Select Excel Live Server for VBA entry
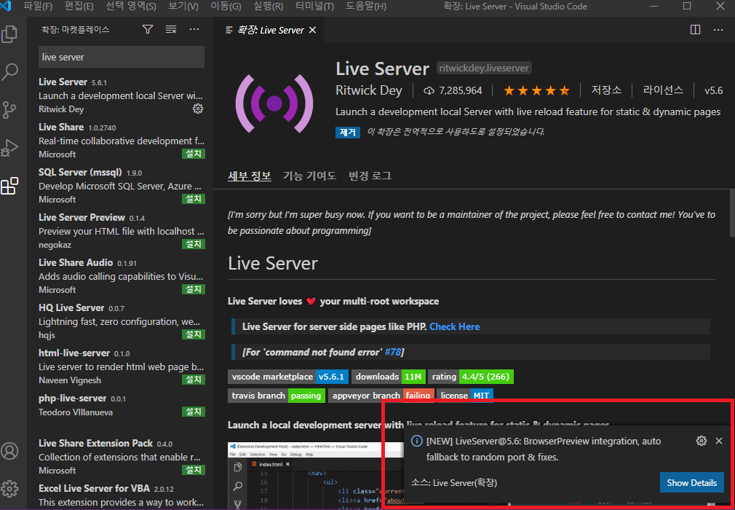This screenshot has width=735, height=510. [x=122, y=495]
